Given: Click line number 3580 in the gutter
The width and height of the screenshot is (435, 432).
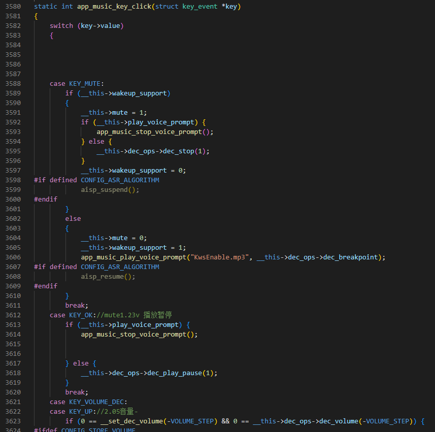Looking at the screenshot, I should 13,7.
